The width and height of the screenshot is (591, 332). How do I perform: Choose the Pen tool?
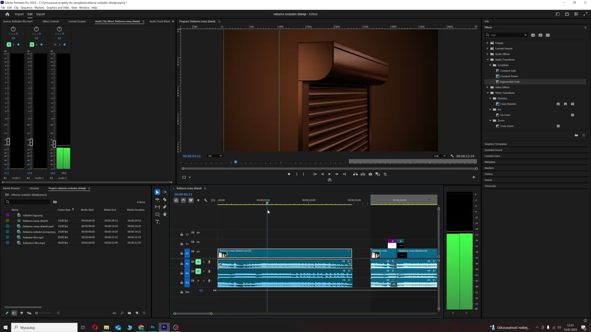pyautogui.click(x=165, y=207)
